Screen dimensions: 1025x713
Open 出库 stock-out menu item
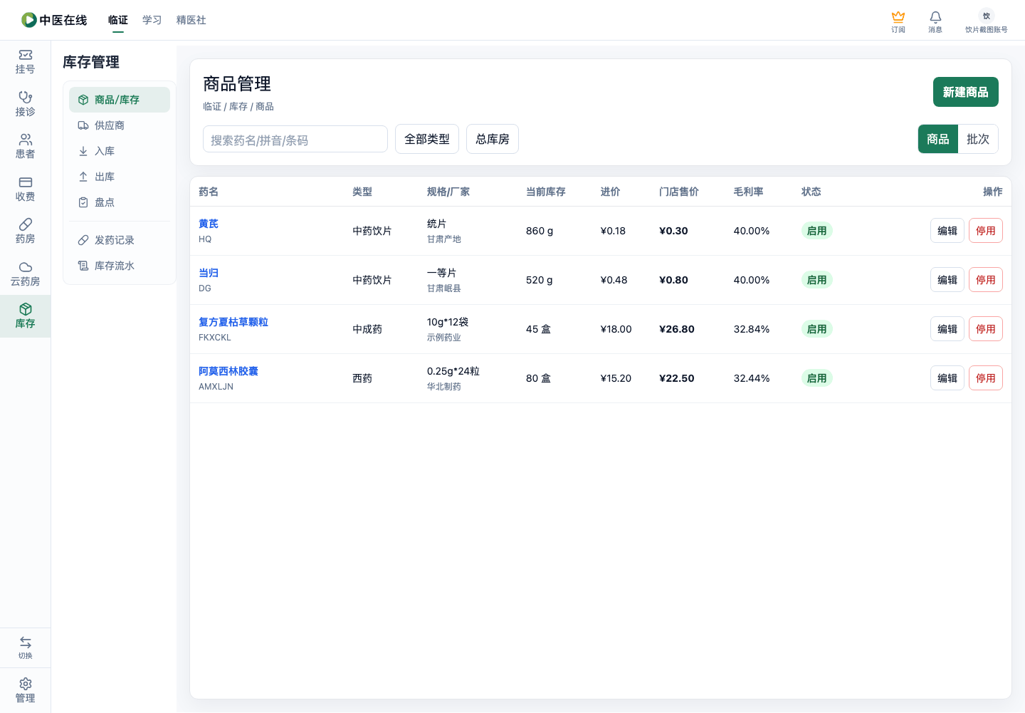120,177
